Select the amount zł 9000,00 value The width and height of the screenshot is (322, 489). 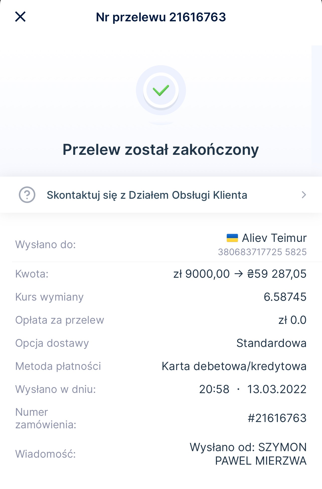201,274
